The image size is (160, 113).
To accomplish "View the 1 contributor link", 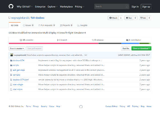I will click(133, 40).
